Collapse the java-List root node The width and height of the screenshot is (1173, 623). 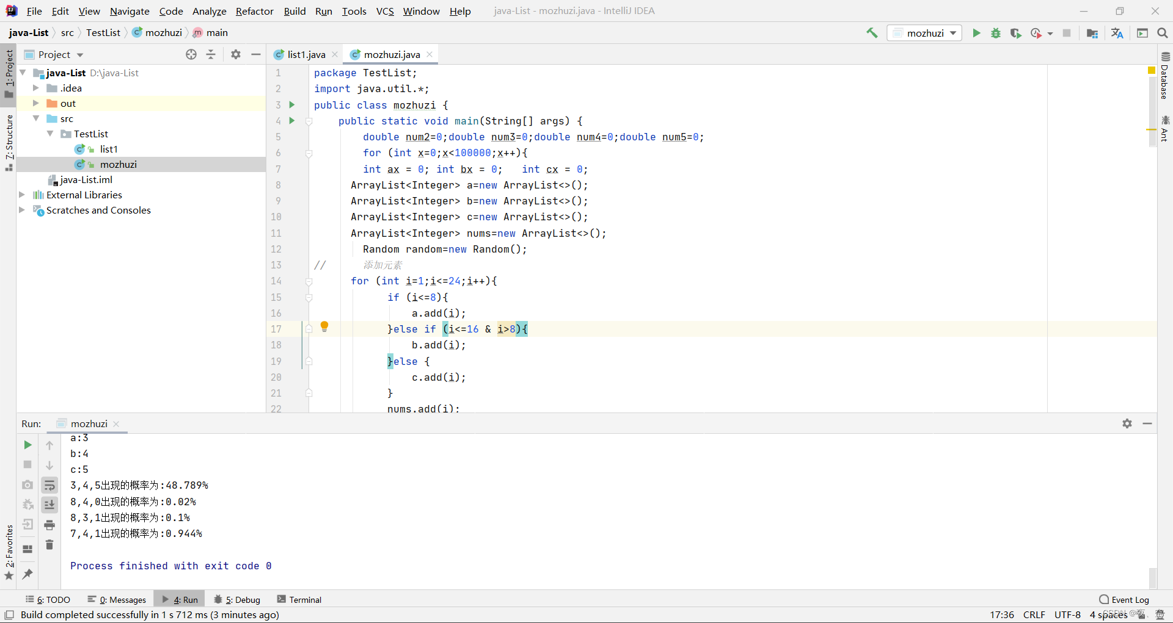[x=23, y=73]
